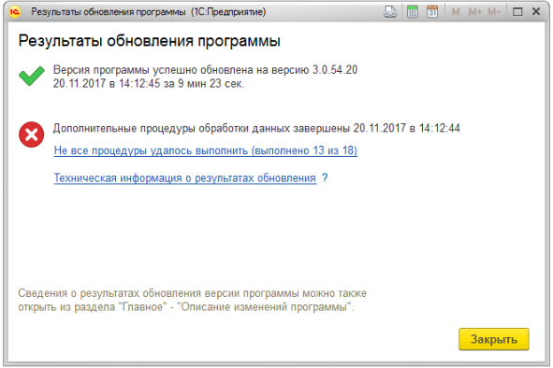Image resolution: width=553 pixels, height=368 pixels.
Task: Click the red error cross icon
Action: pos(32,134)
